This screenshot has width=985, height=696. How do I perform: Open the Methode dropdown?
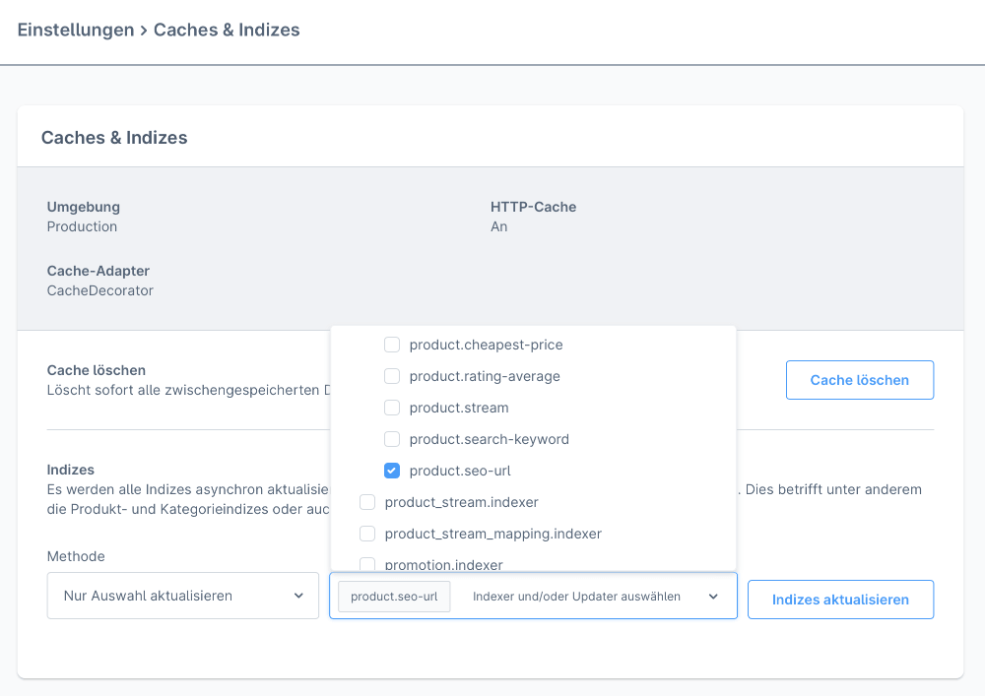coord(182,596)
